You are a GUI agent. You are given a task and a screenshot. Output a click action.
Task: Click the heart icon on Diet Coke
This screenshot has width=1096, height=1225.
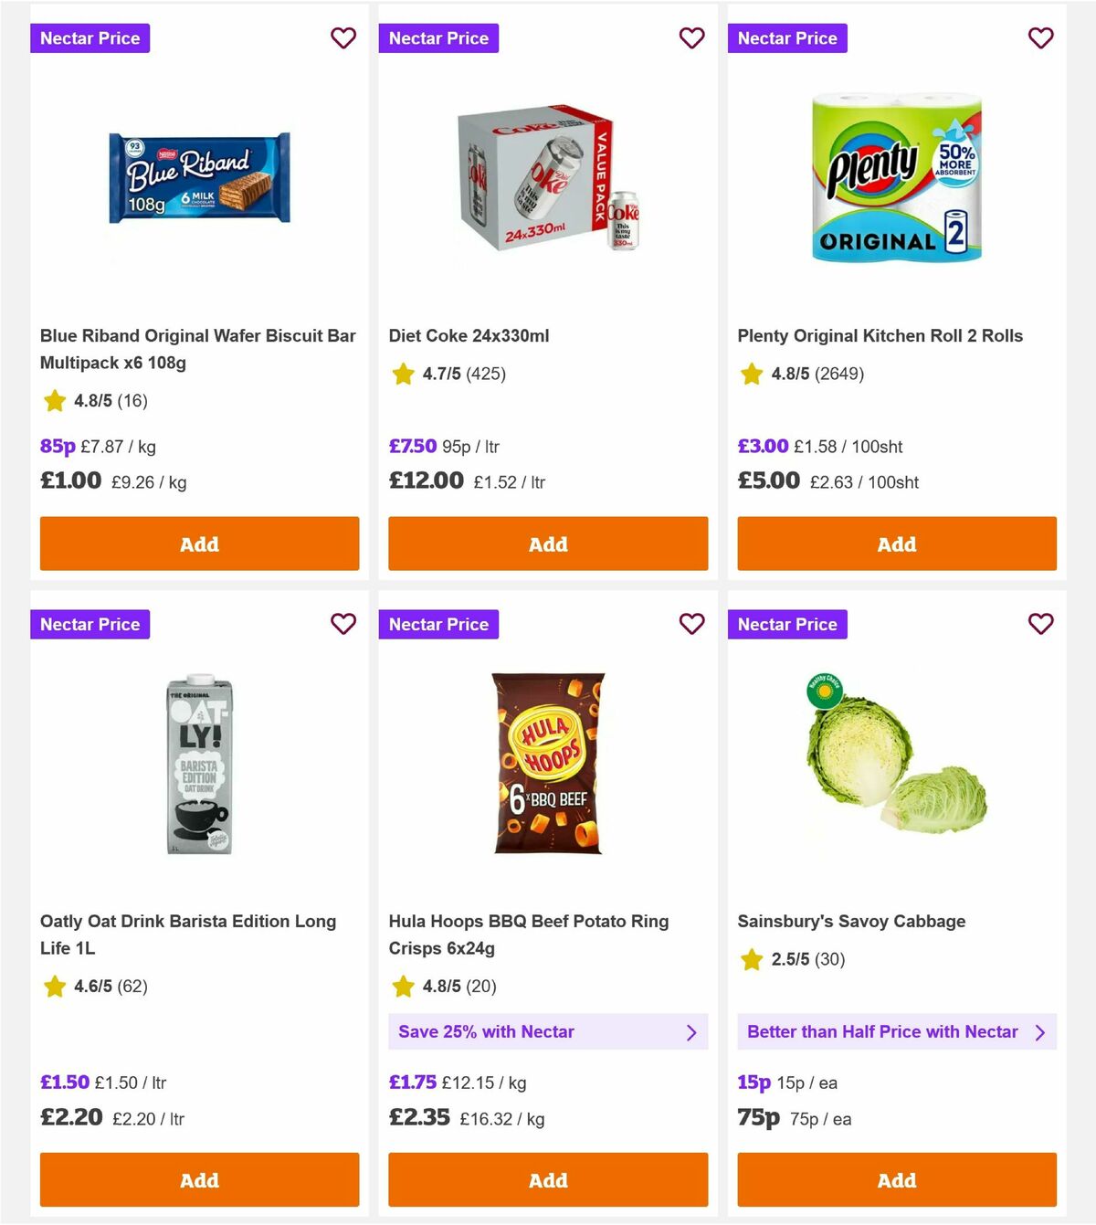(x=692, y=38)
